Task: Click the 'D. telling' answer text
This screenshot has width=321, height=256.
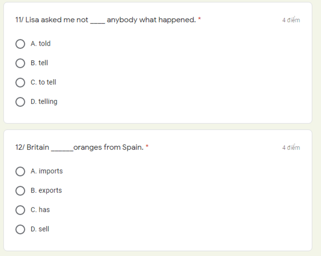Action: point(44,102)
